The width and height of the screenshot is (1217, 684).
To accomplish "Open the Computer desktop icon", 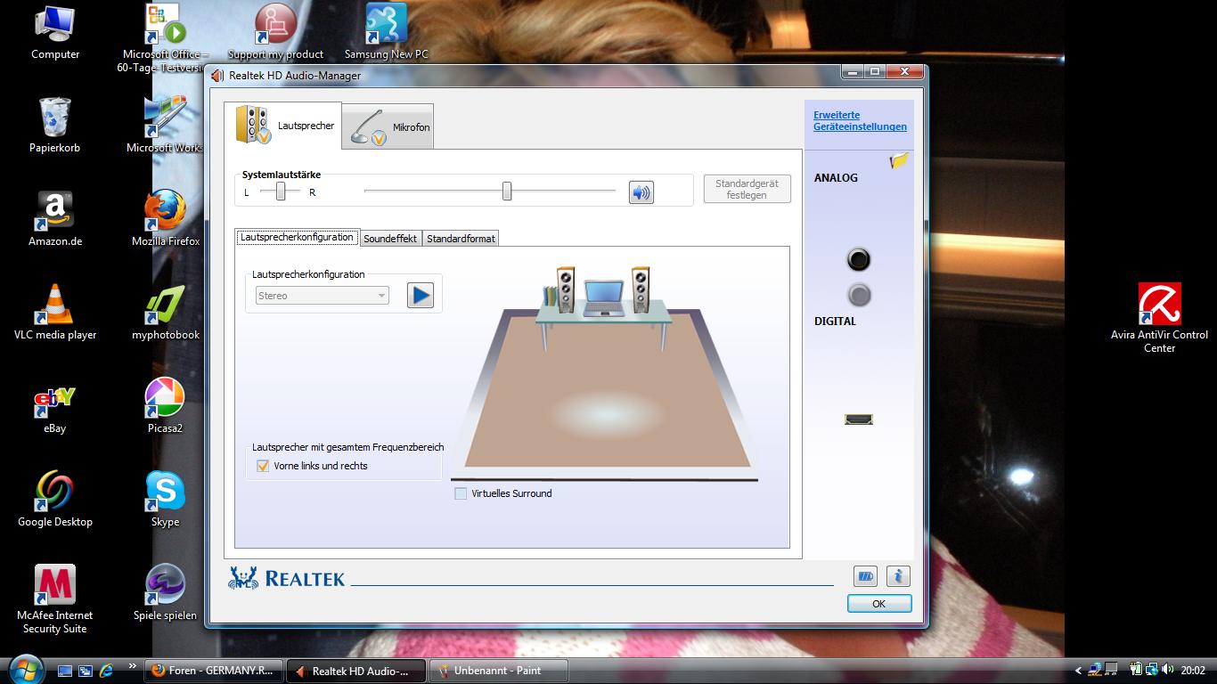I will tap(55, 33).
